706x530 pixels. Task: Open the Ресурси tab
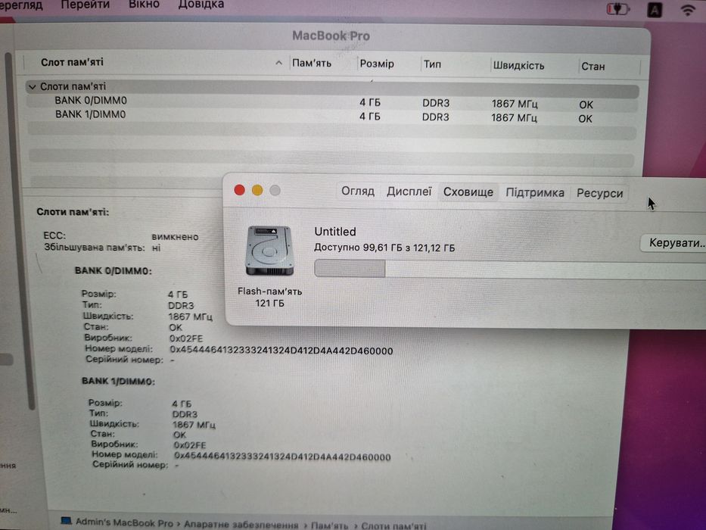click(600, 193)
